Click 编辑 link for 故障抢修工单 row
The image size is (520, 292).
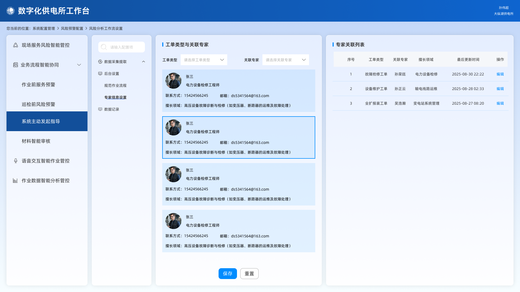coord(500,74)
